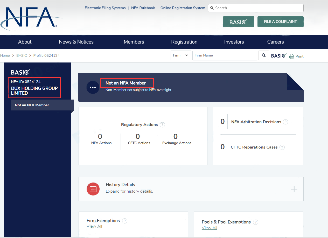Image resolution: width=328 pixels, height=238 pixels.
Task: Click help icon beside CFTC Reparations Cases
Action: 282,147
